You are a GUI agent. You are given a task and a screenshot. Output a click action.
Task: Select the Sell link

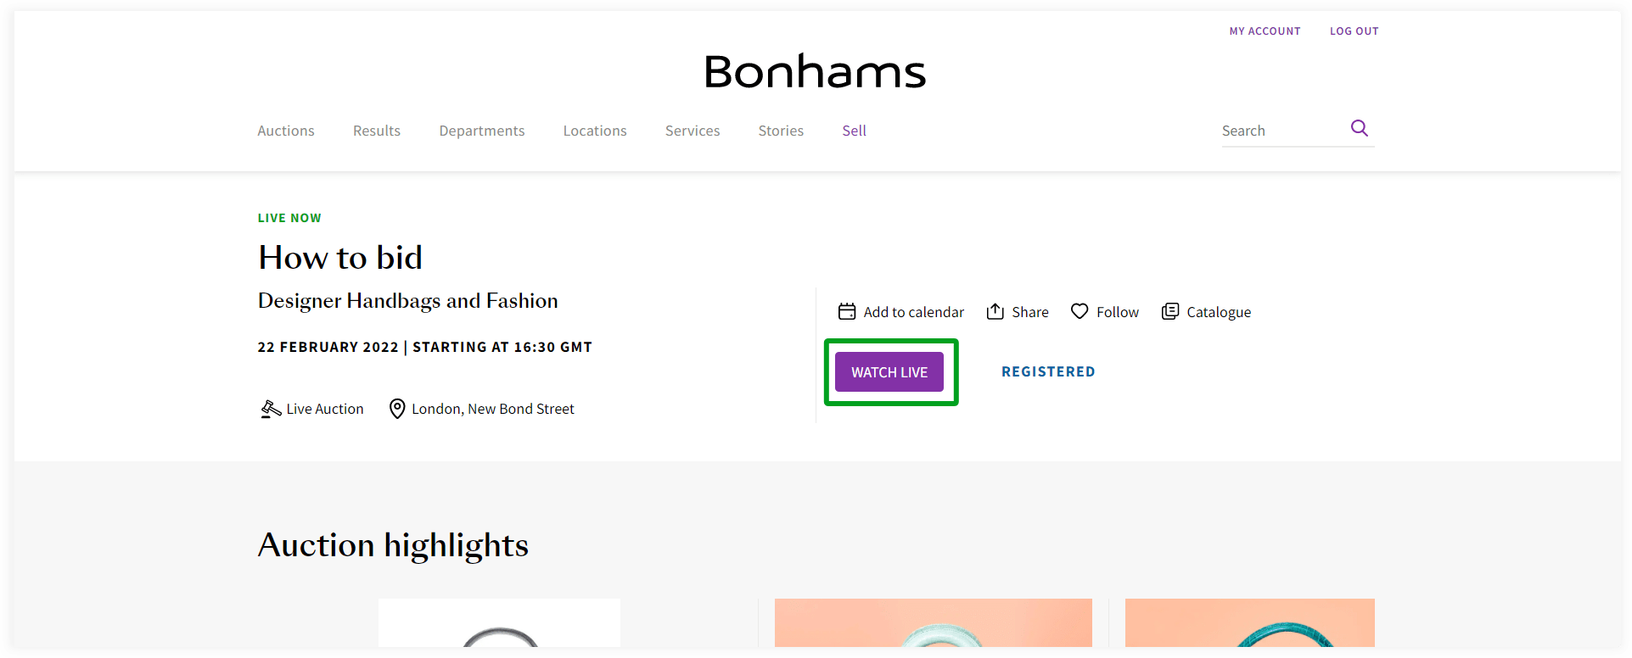(x=854, y=131)
